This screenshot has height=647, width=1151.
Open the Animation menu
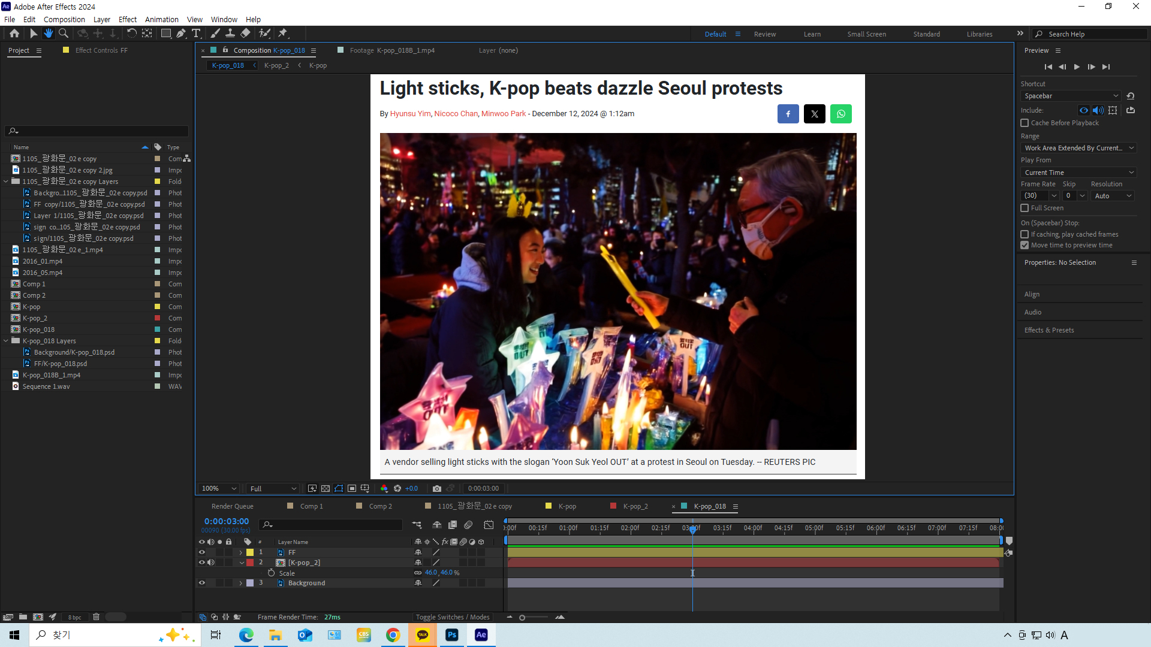(x=161, y=19)
